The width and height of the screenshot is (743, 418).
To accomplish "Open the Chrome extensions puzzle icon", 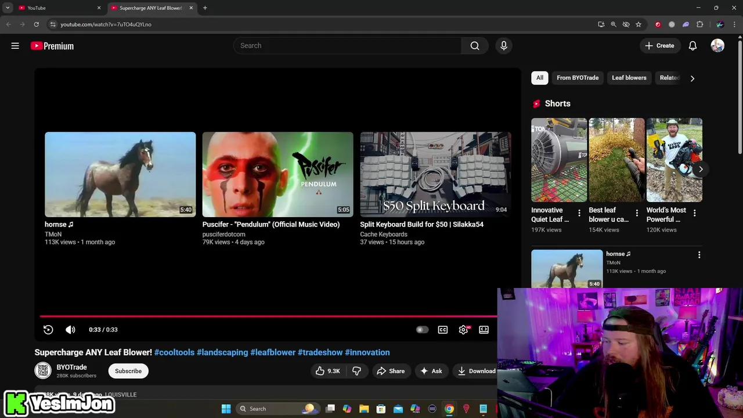I will pyautogui.click(x=699, y=24).
